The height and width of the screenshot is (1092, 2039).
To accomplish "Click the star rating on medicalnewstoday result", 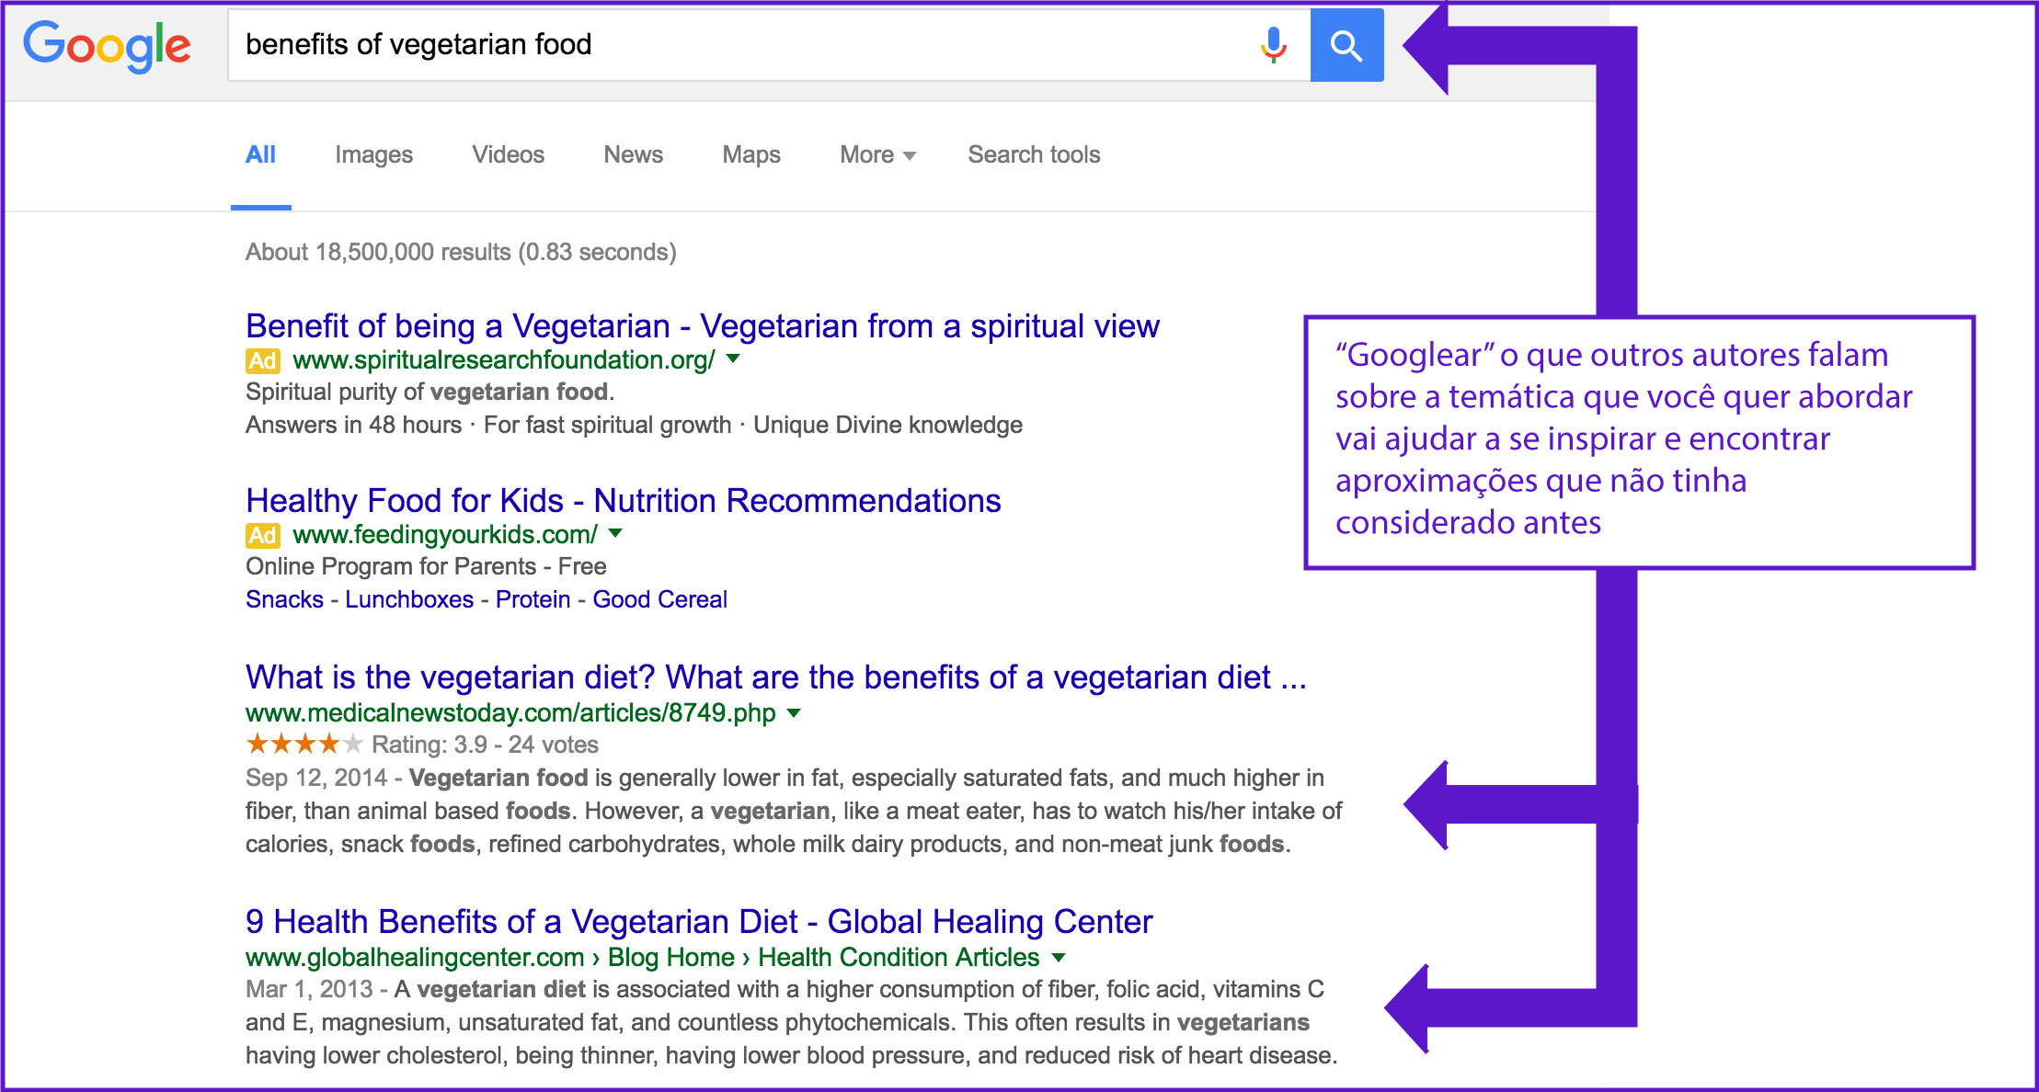I will pyautogui.click(x=304, y=744).
